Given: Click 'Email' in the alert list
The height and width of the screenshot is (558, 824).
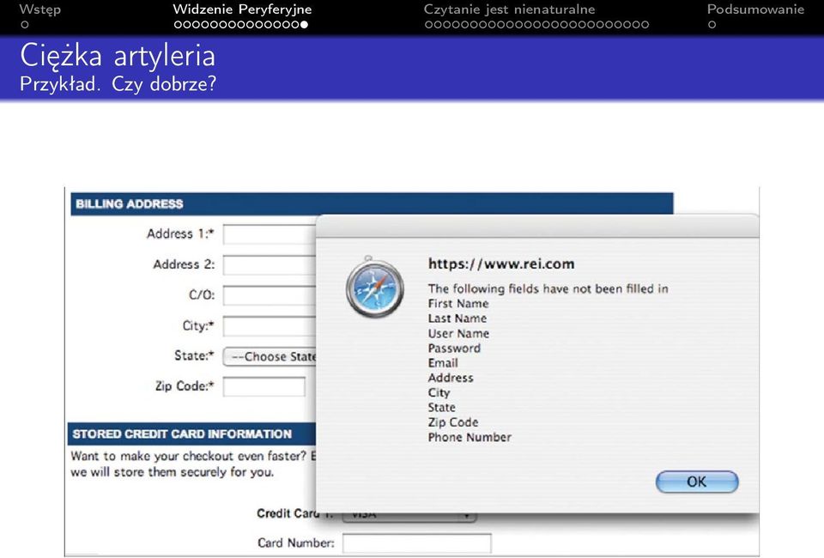Looking at the screenshot, I should pos(443,363).
